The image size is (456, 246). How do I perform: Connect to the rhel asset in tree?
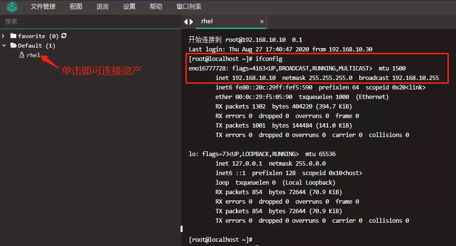pos(33,55)
